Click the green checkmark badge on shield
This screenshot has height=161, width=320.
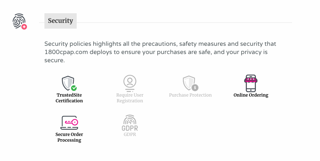click(x=74, y=88)
